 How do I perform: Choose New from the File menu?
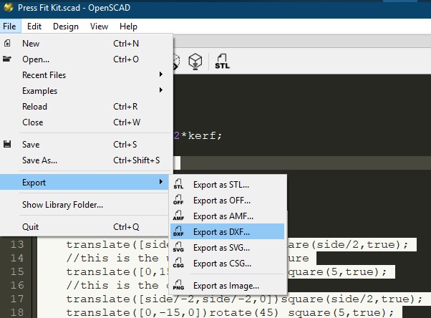87,44
